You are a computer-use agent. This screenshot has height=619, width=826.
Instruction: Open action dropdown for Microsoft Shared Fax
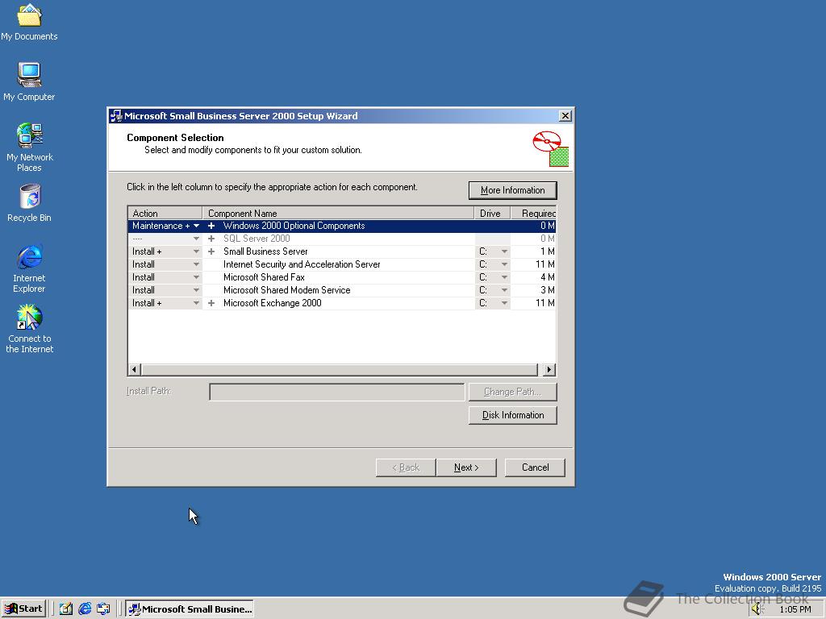[196, 277]
